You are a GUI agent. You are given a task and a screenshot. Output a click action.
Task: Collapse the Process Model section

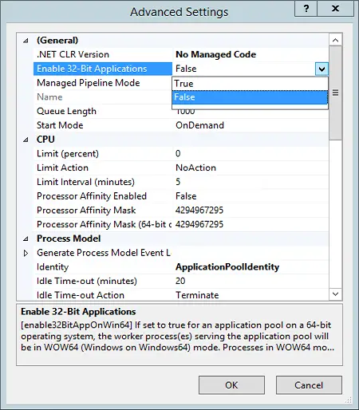click(x=26, y=239)
